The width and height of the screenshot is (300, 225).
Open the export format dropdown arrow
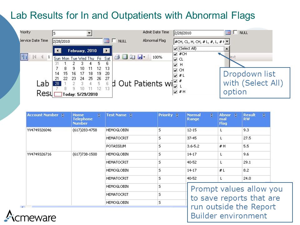pos(144,57)
